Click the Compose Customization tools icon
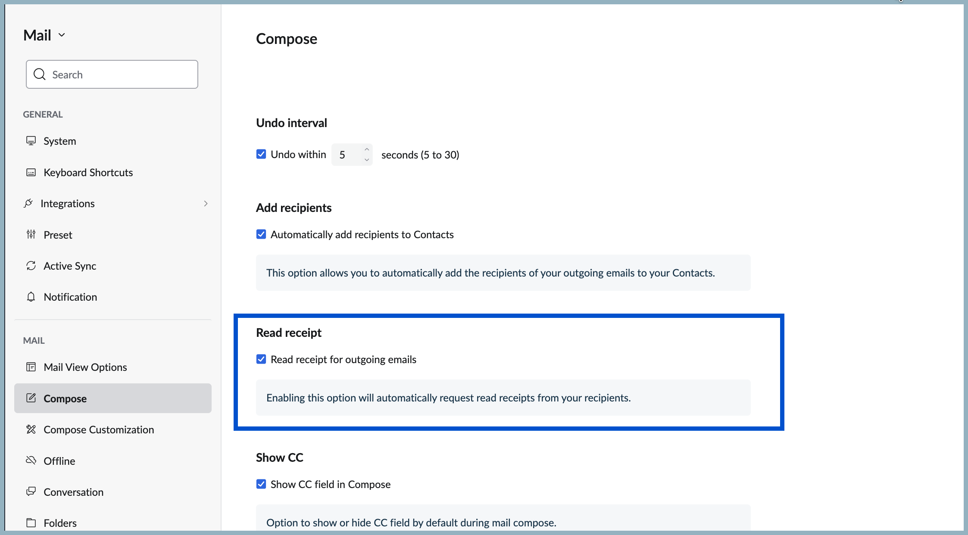Viewport: 968px width, 535px height. point(31,429)
